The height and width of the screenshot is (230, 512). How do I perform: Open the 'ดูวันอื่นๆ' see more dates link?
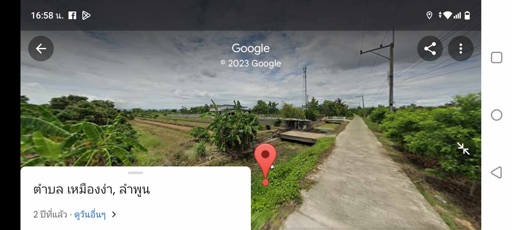[x=90, y=214]
